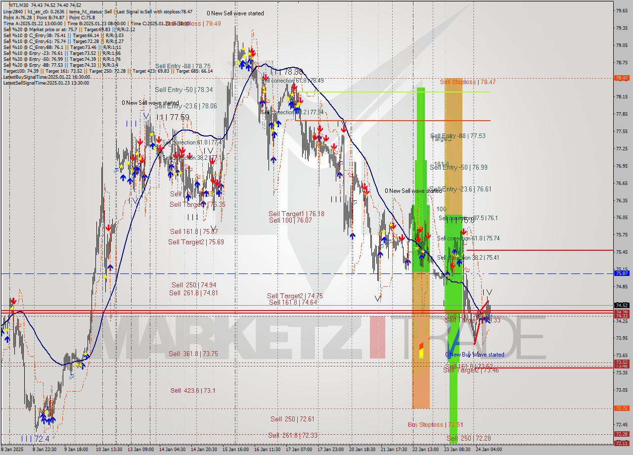Click the blue 75.07 price axis tag
633x455 pixels.
tap(622, 273)
